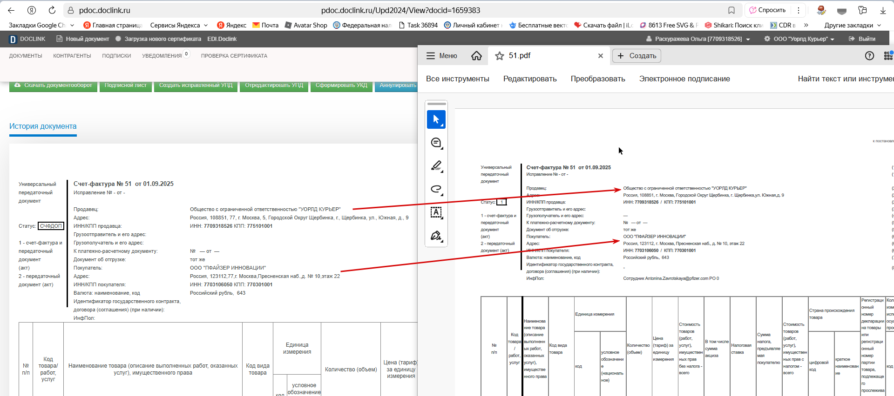The height and width of the screenshot is (396, 894).
Task: Expand ООО "Уорлд Курьер" organization dropdown
Action: (799, 39)
